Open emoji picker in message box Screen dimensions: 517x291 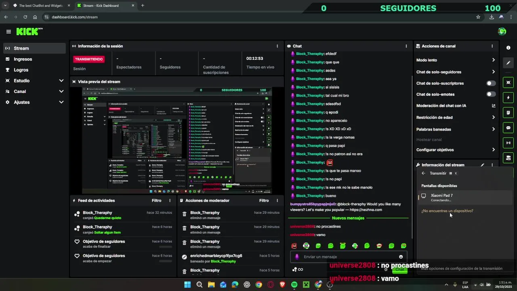pos(401,257)
